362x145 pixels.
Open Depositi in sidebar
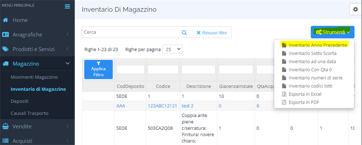(20, 101)
